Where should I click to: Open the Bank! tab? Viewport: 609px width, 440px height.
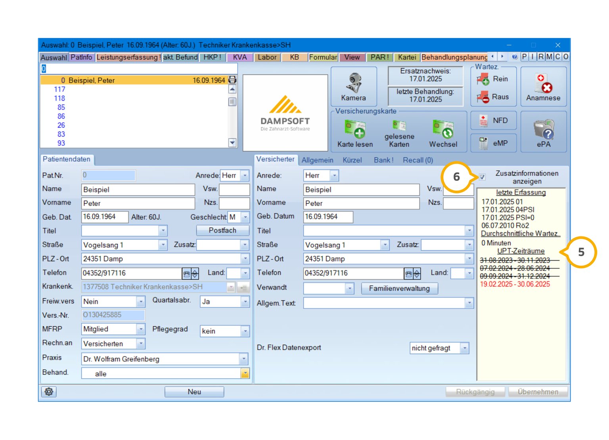click(383, 160)
